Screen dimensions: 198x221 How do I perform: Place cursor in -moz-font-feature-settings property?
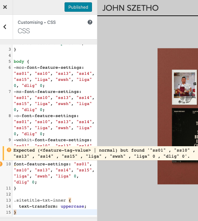coord(48,67)
